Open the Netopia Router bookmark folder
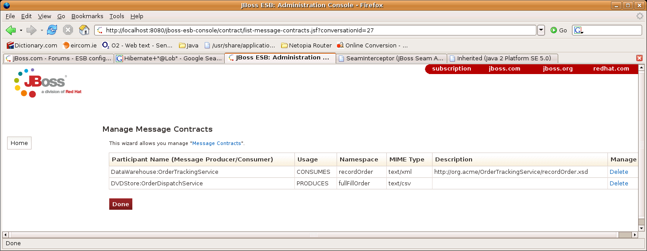This screenshot has width=647, height=251. click(306, 45)
